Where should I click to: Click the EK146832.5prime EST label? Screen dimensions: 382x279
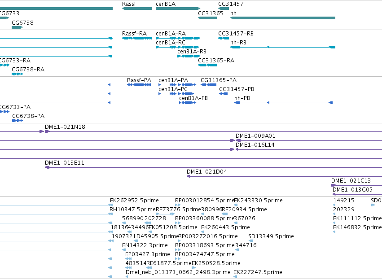coord(357,227)
